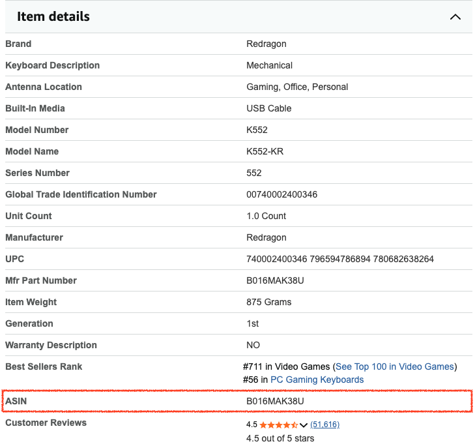Viewport: 475px width, 448px height.
Task: Select the Brand label
Action: click(18, 44)
